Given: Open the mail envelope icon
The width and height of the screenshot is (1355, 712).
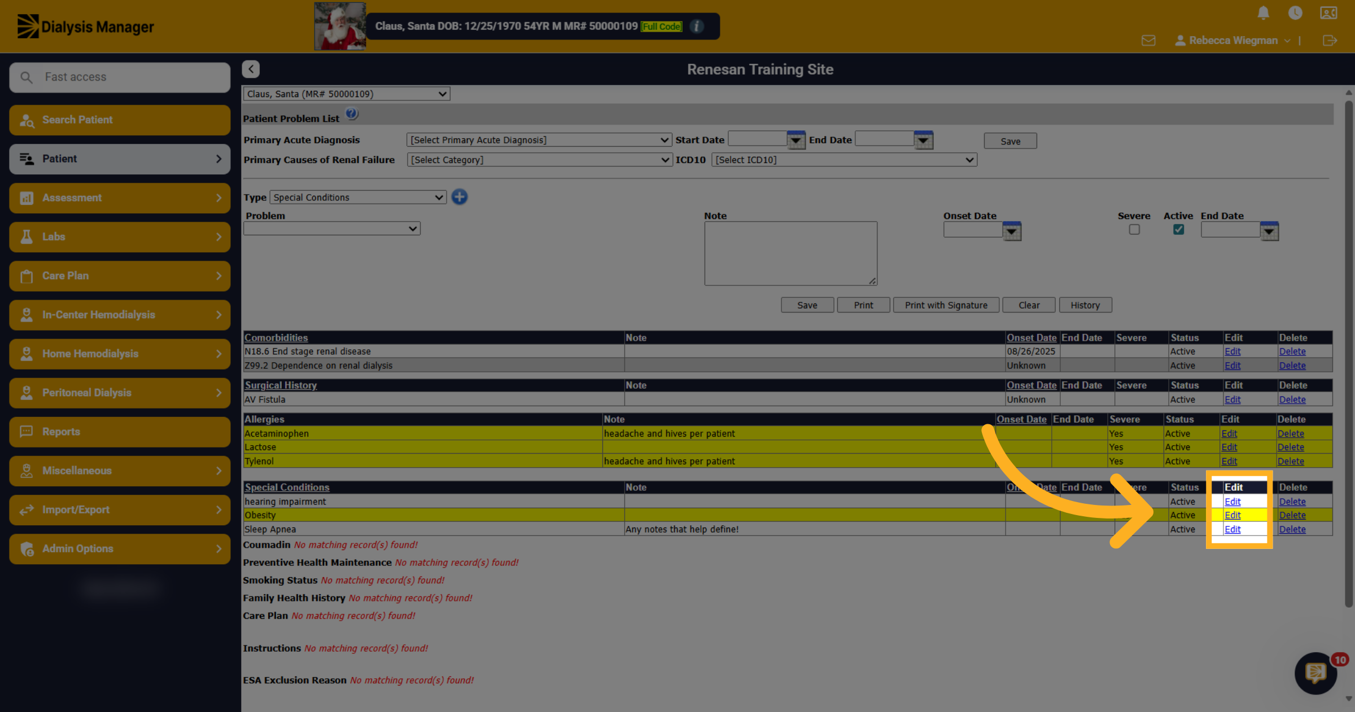Looking at the screenshot, I should tap(1148, 41).
